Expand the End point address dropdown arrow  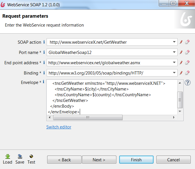coord(174,63)
